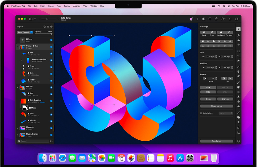Open the Arrange menu in the menu bar
The width and height of the screenshot is (257, 167).
(77, 6)
